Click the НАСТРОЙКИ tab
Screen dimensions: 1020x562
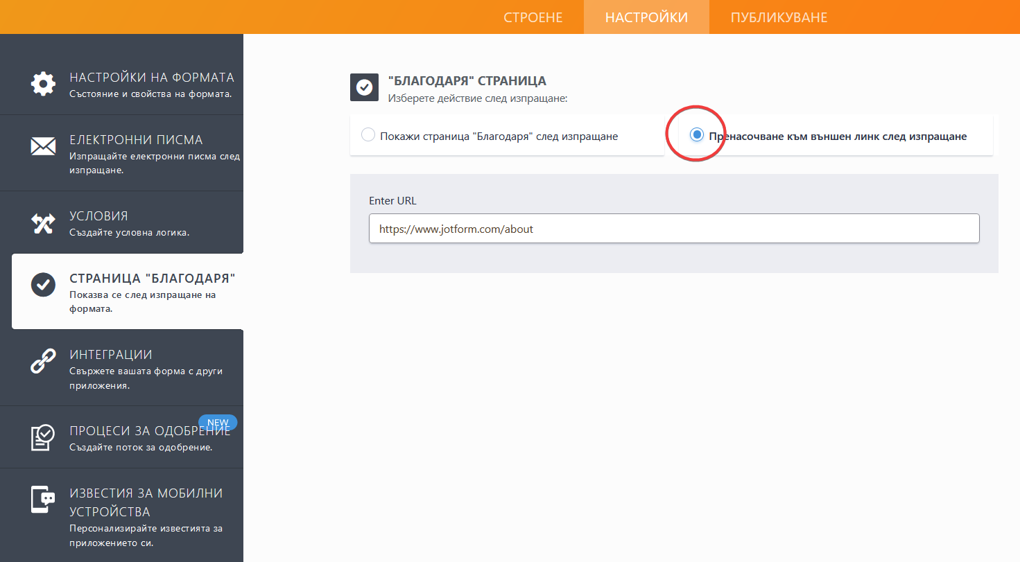[646, 17]
